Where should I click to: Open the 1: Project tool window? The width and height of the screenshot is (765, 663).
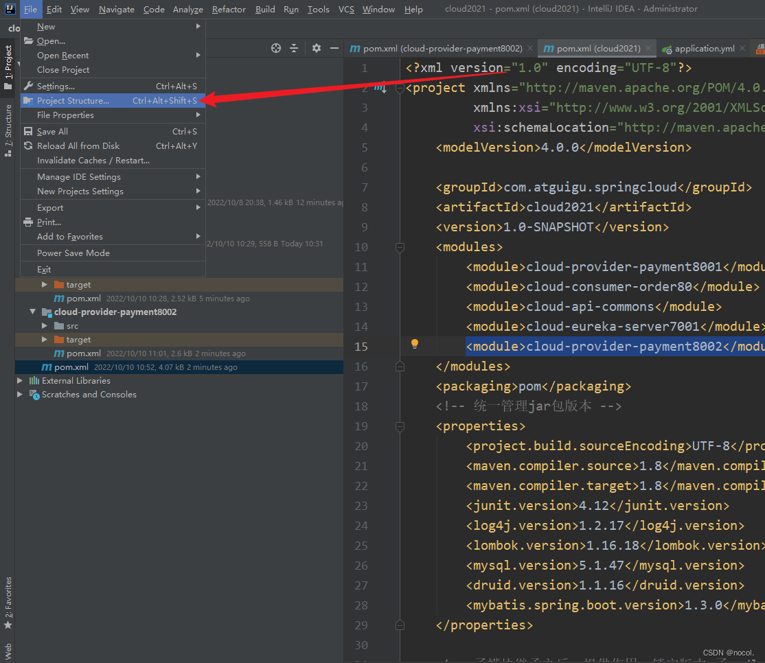(x=8, y=67)
